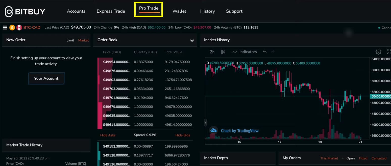This screenshot has height=166, width=391.
Task: Click the Canadian flag icon
Action: pyautogui.click(x=19, y=27)
